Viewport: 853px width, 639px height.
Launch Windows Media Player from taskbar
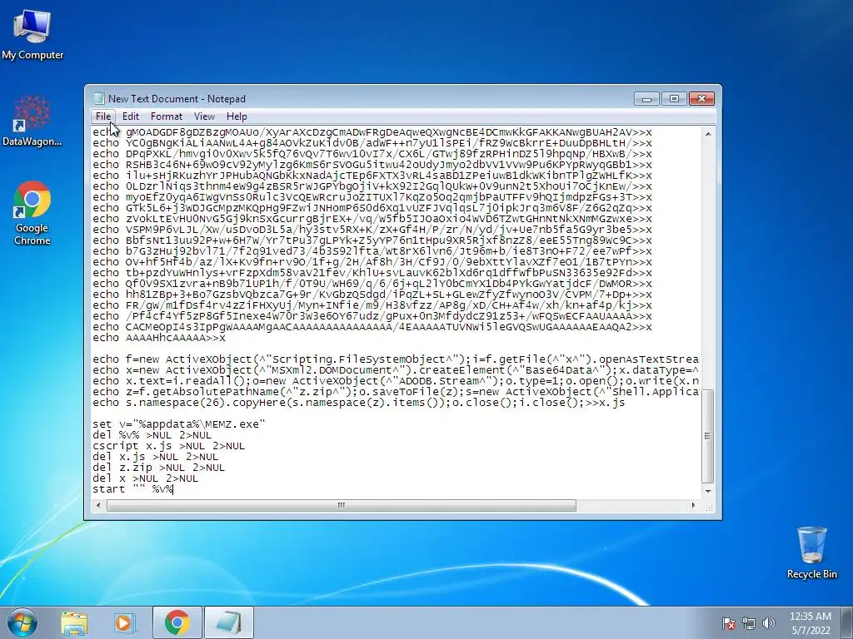[x=123, y=622]
